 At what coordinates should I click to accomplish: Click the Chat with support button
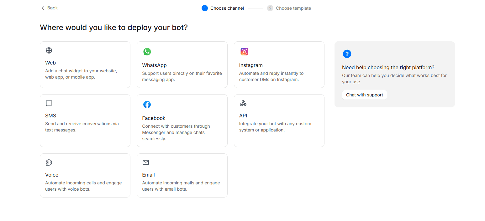click(364, 95)
